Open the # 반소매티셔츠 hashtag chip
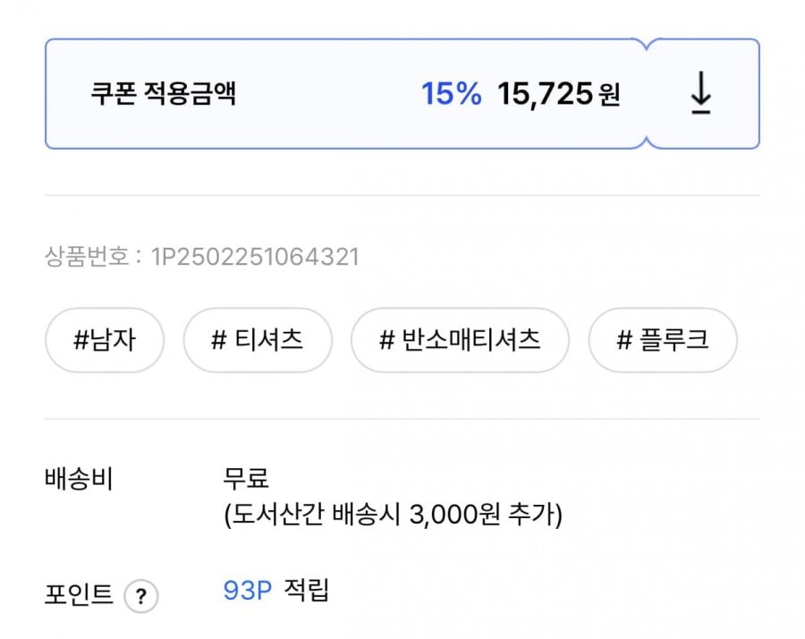 [460, 340]
